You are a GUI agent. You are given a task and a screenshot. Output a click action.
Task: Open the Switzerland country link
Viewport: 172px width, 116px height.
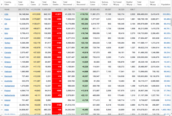coord(9,85)
